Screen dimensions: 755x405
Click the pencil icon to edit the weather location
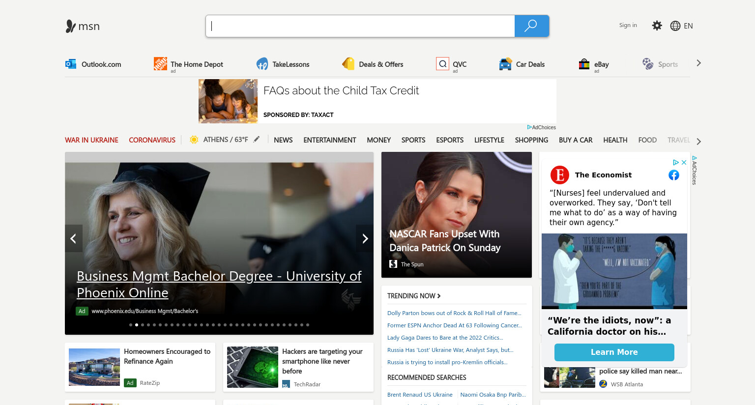click(x=257, y=140)
